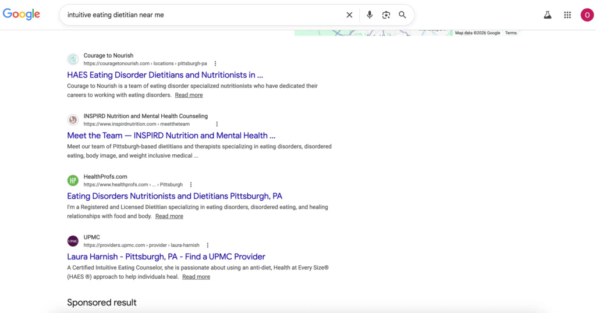Image resolution: width=596 pixels, height=313 pixels.
Task: Open more options for UPMC result
Action: coord(208,246)
